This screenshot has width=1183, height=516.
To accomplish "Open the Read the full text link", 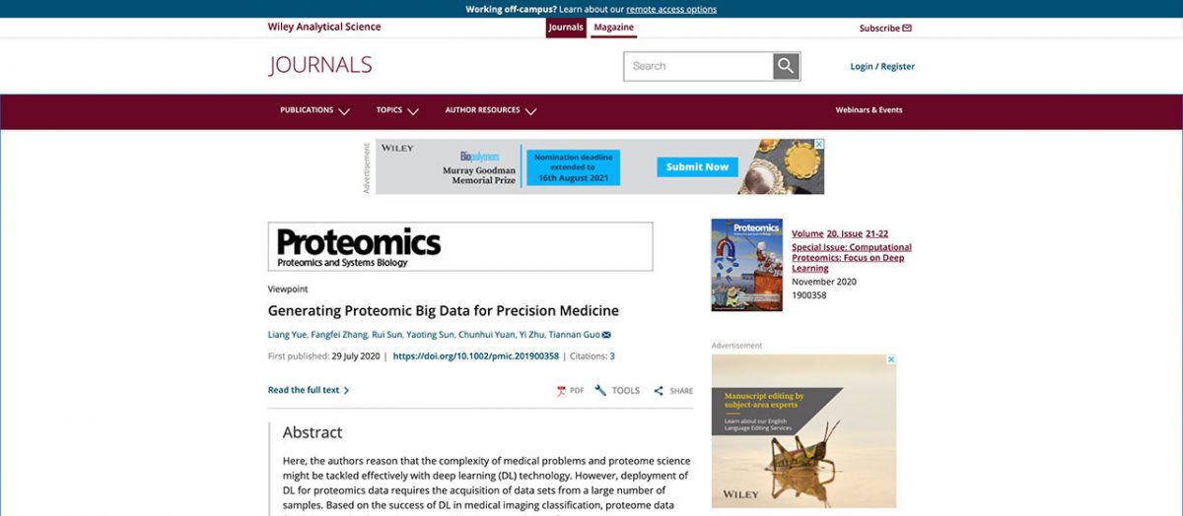I will (x=308, y=390).
